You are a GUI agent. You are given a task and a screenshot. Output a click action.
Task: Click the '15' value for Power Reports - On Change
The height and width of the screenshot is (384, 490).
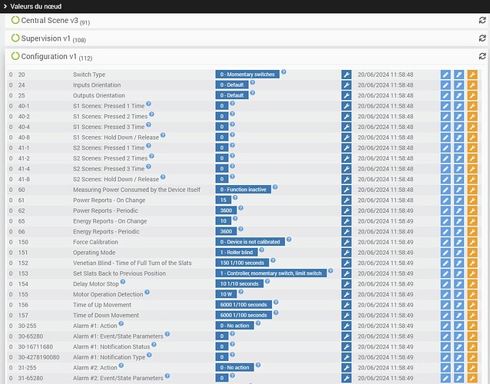click(x=223, y=200)
